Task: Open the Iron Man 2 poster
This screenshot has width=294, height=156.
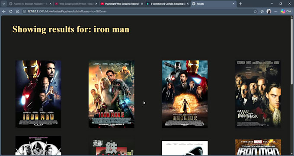Action: pos(185,94)
